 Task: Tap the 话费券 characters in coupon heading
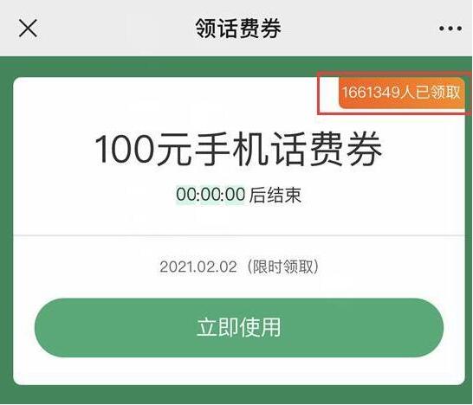(327, 149)
